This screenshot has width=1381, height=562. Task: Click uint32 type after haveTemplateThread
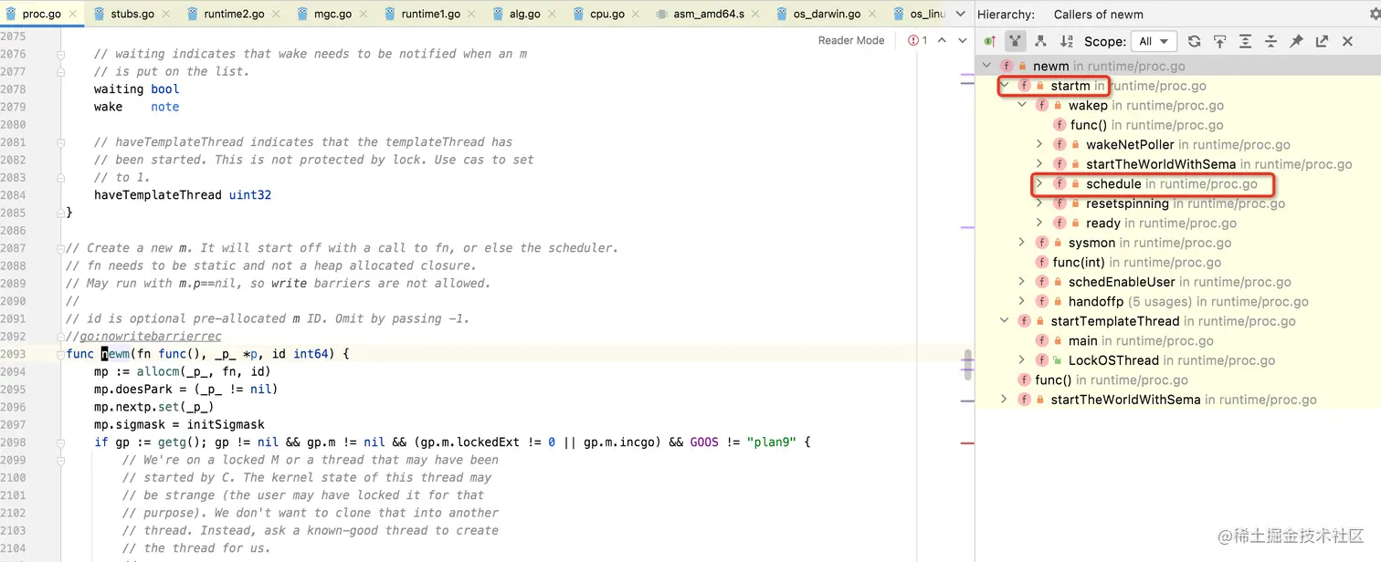[x=250, y=195]
